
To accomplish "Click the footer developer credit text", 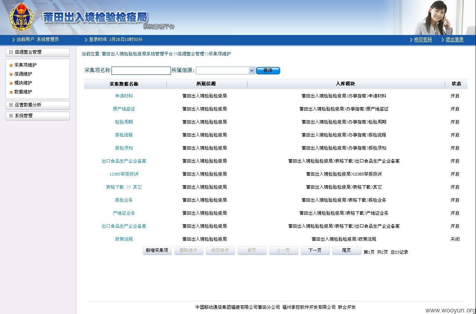I will pos(276,307).
